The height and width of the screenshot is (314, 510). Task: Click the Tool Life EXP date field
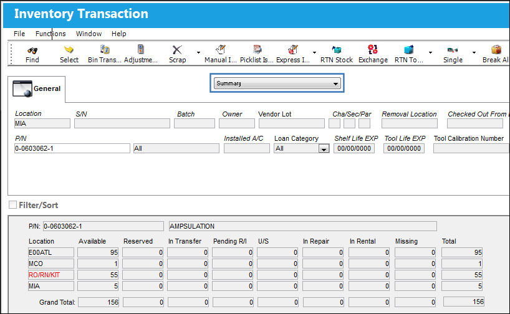[x=403, y=148]
